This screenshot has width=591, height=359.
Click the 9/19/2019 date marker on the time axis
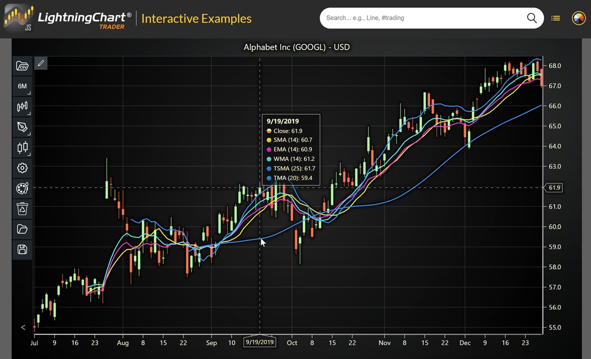(x=260, y=342)
